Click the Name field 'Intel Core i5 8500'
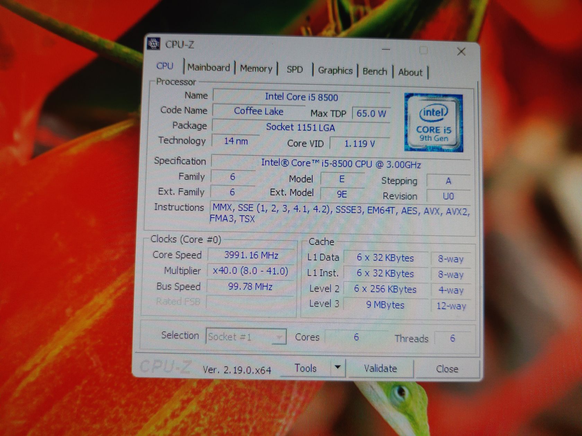This screenshot has height=436, width=582. (301, 97)
